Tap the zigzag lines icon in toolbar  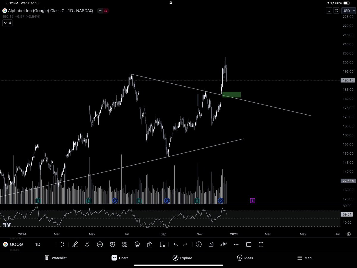[x=224, y=244]
